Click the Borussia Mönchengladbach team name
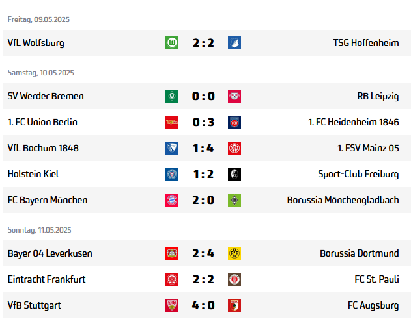Screen dimensions: 411x330 pyautogui.click(x=343, y=200)
